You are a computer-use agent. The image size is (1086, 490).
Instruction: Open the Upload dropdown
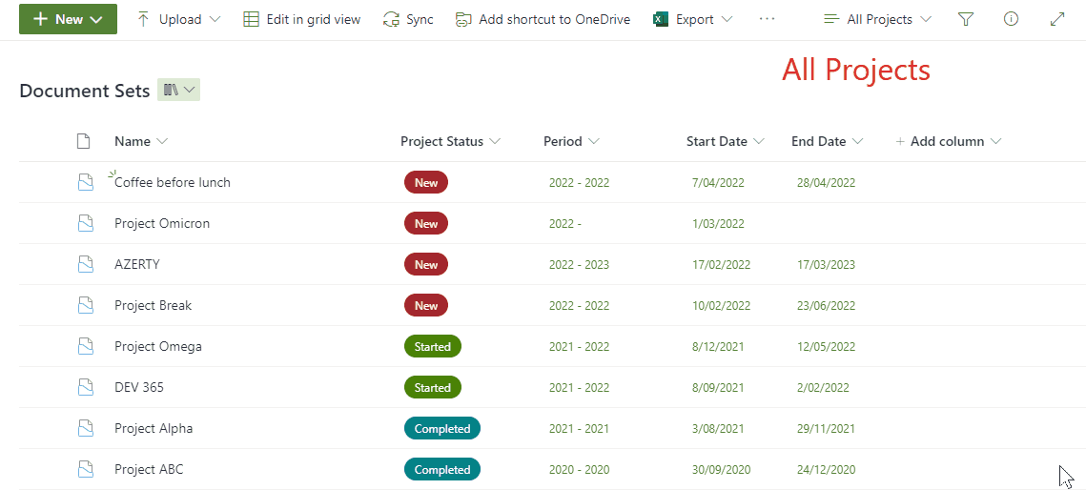[x=179, y=19]
